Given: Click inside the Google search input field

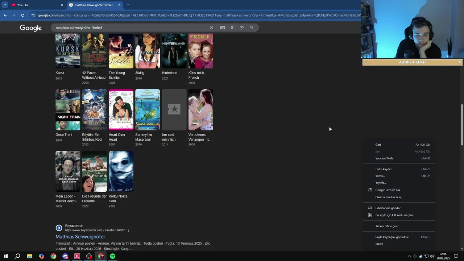Looking at the screenshot, I should pos(130,28).
